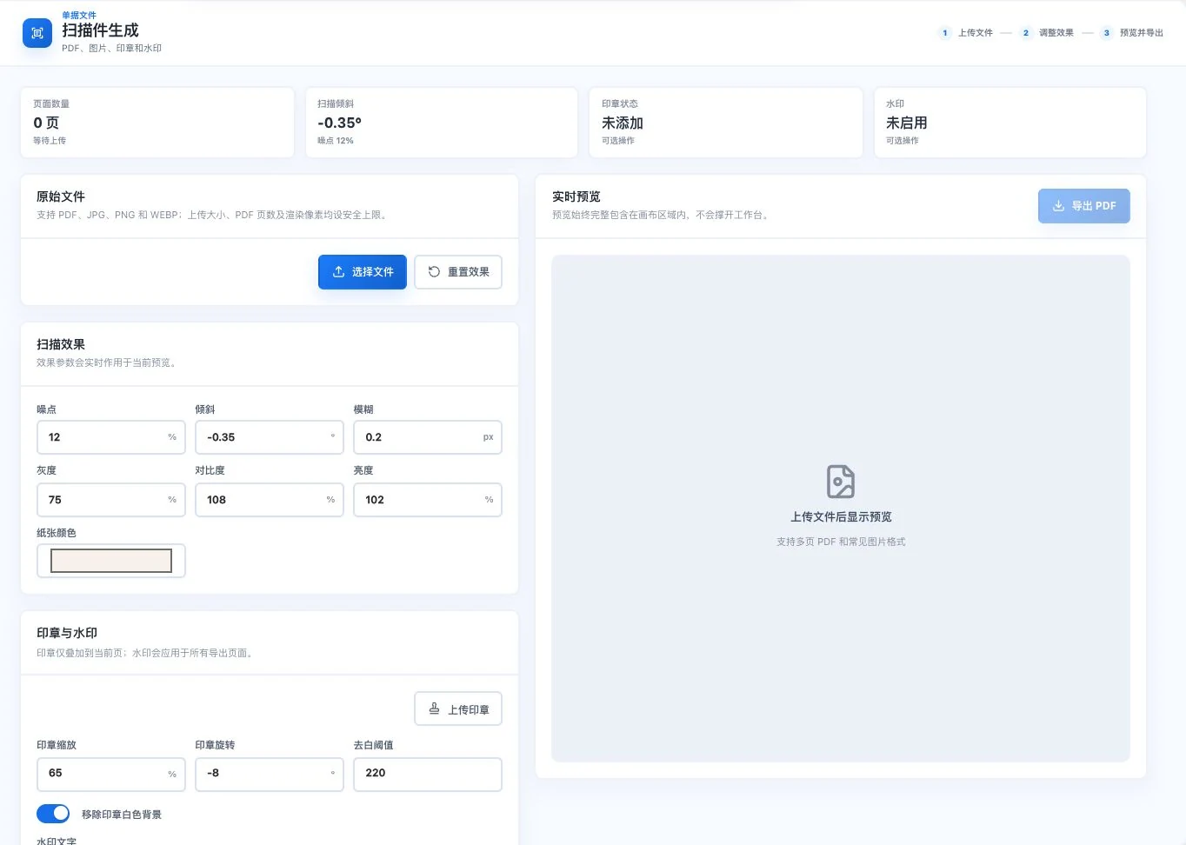Focus the 对比度 contrast input field
The height and width of the screenshot is (845, 1186).
(270, 500)
